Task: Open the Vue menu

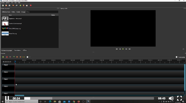Action: [x=16, y=3]
